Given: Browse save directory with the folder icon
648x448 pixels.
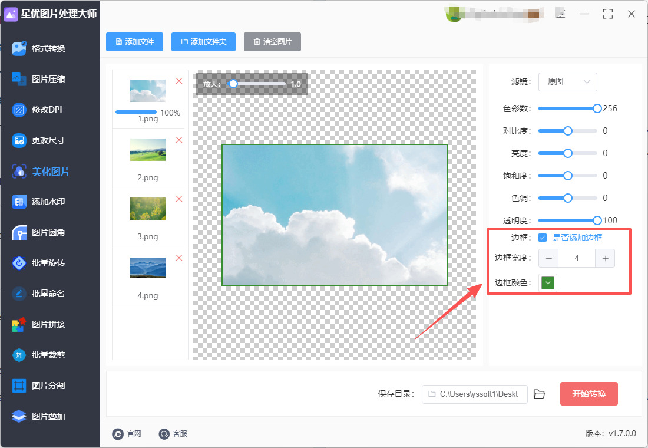Looking at the screenshot, I should [x=539, y=394].
